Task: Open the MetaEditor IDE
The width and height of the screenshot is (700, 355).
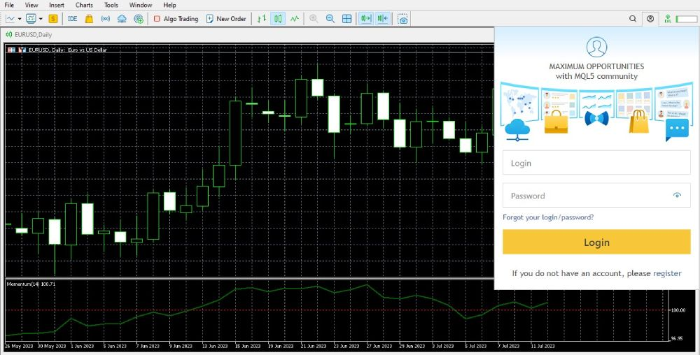Action: pos(72,19)
